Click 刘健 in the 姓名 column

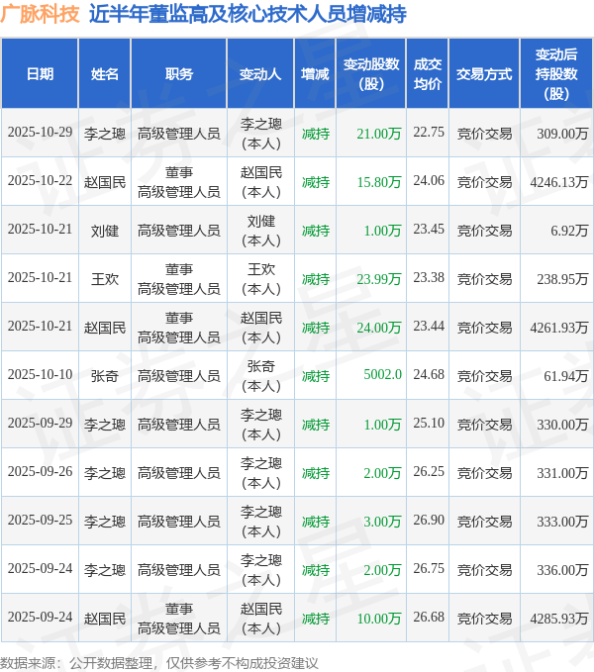point(105,231)
